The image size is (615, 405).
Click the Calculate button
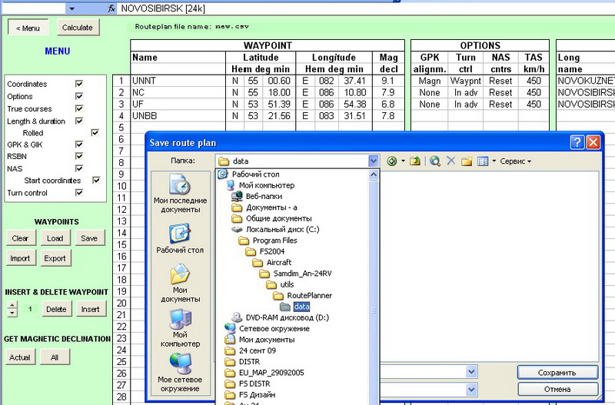tap(77, 28)
